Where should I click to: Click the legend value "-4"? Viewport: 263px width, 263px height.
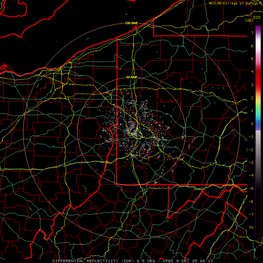pyautogui.click(x=251, y=176)
